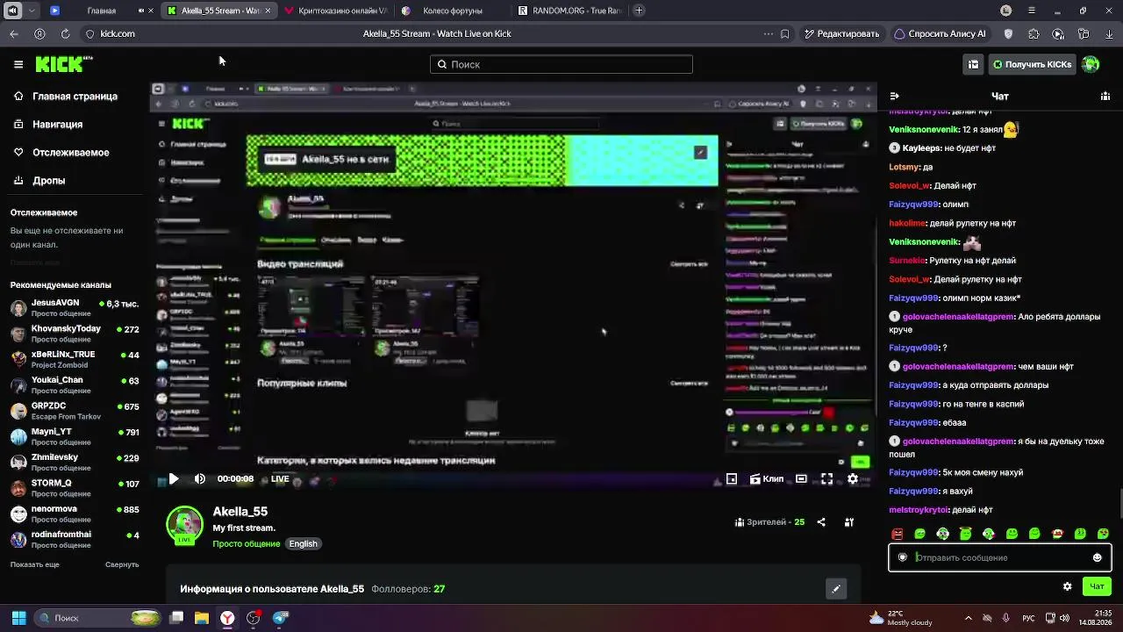Open the Kick sidebar hamburger menu
1123x632 pixels.
pos(18,64)
